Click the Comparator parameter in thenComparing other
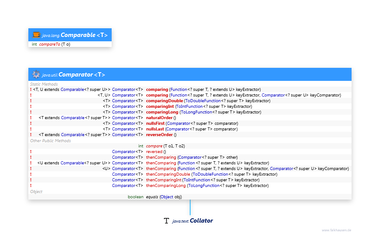The height and width of the screenshot is (250, 376). coord(190,157)
